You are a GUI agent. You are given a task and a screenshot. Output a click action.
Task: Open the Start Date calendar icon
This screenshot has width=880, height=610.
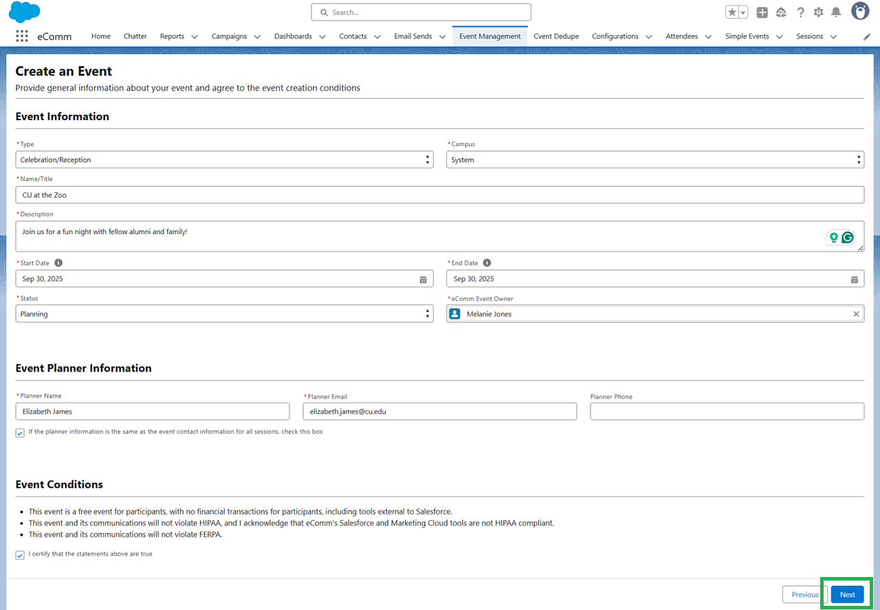[423, 279]
